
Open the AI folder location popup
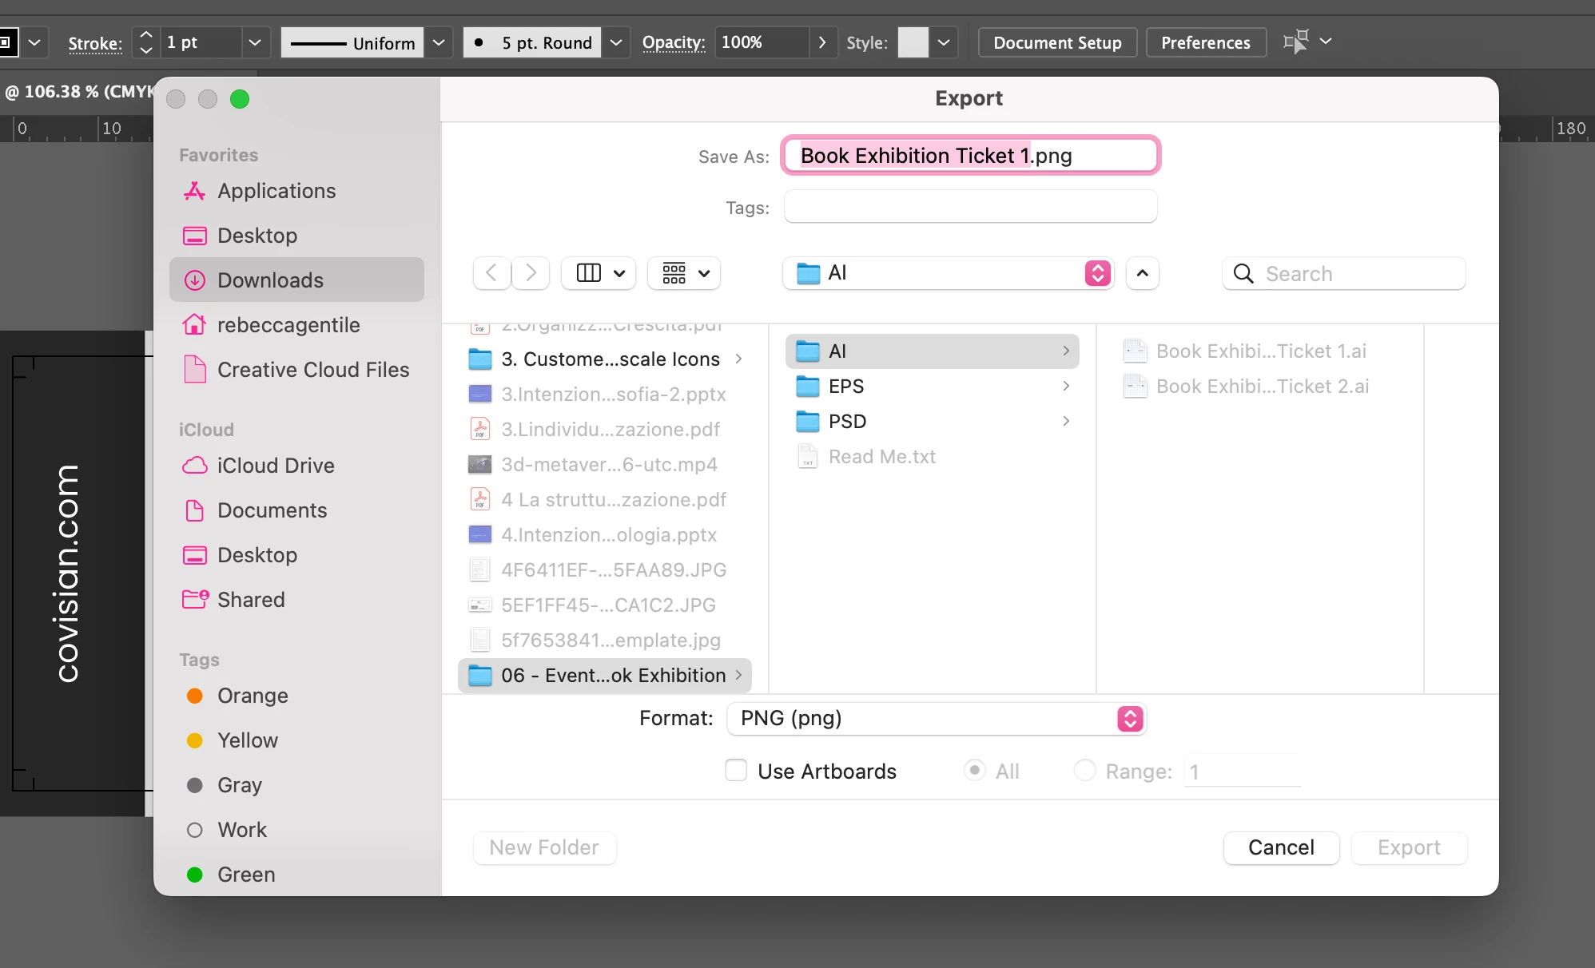pos(949,273)
